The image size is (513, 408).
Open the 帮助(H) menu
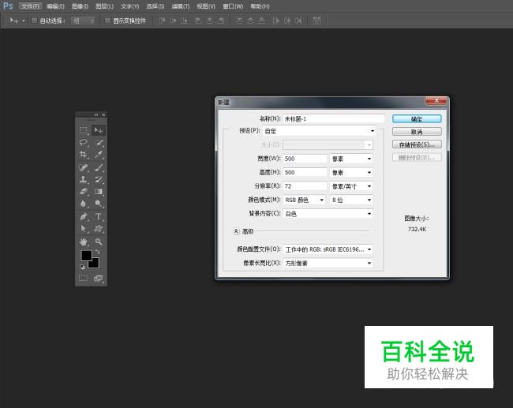pos(260,6)
